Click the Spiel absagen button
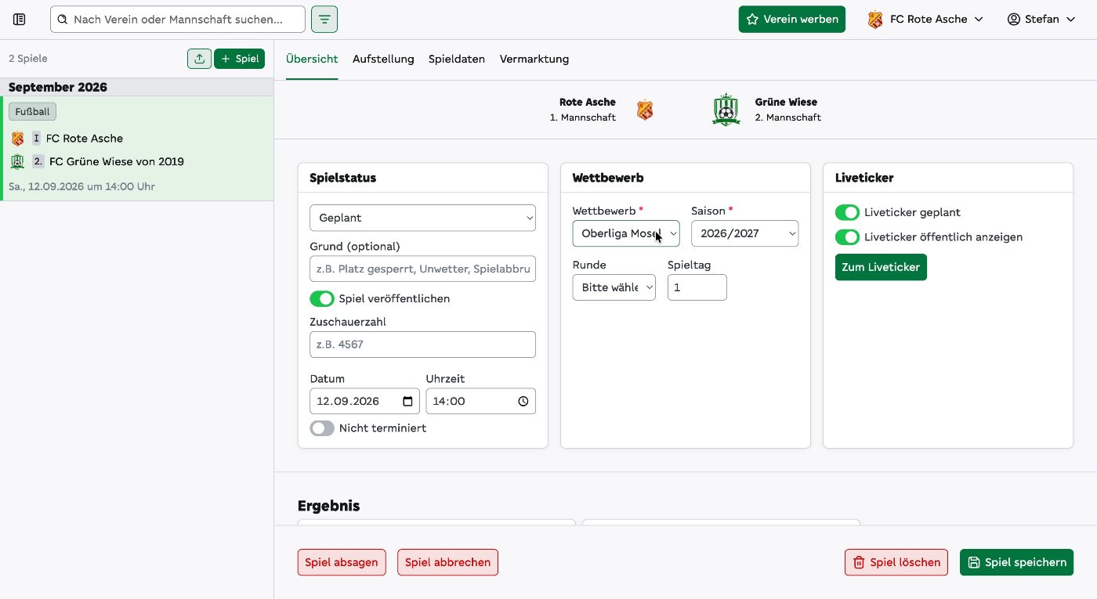Screen dimensions: 1097x599 click(x=342, y=562)
